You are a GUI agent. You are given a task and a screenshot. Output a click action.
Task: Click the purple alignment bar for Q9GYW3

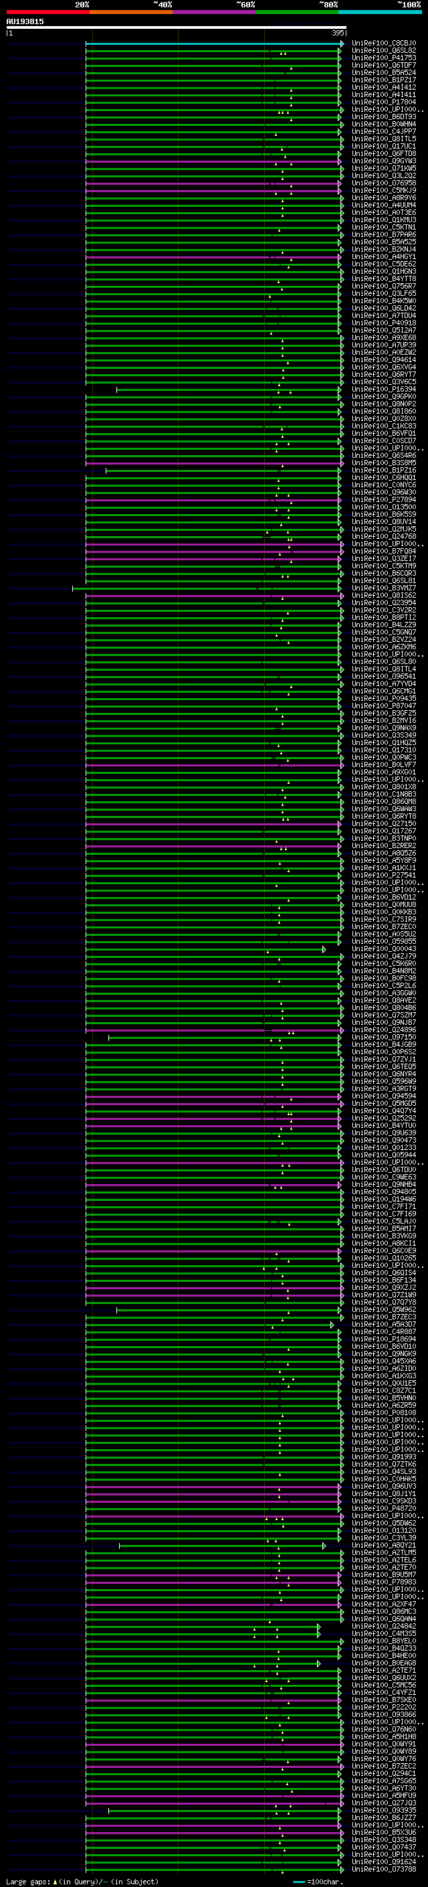[x=213, y=161]
